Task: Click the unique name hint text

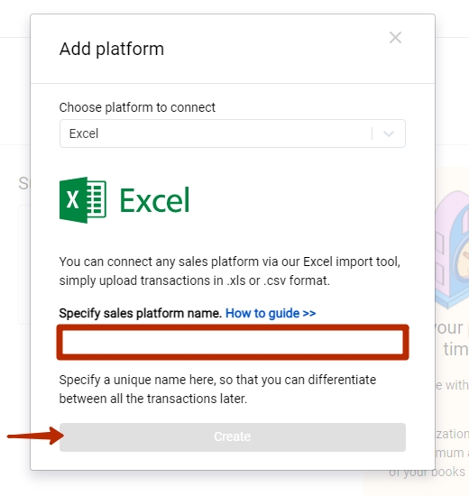Action: coord(217,389)
